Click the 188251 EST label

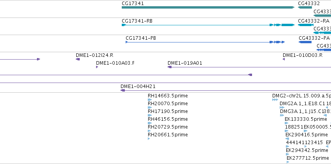[294, 127]
